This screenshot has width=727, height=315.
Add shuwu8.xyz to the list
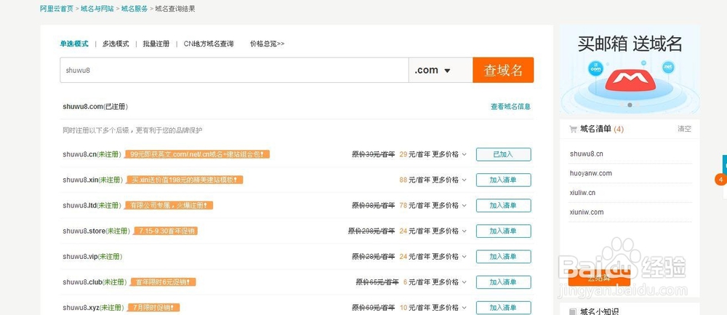coord(504,308)
